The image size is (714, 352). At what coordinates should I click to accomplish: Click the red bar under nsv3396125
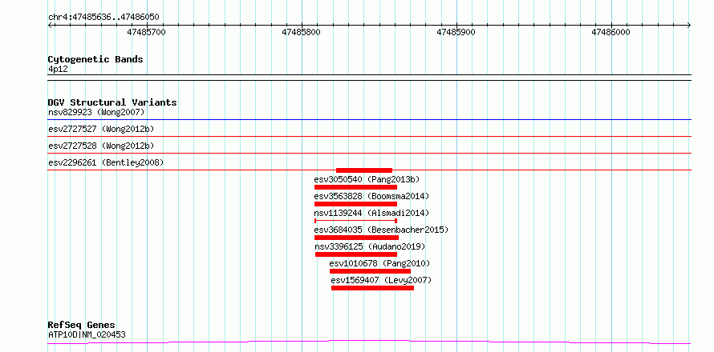pyautogui.click(x=356, y=254)
